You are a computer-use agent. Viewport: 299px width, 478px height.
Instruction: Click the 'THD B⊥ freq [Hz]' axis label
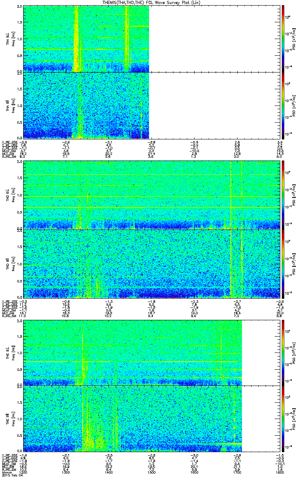click(10, 195)
